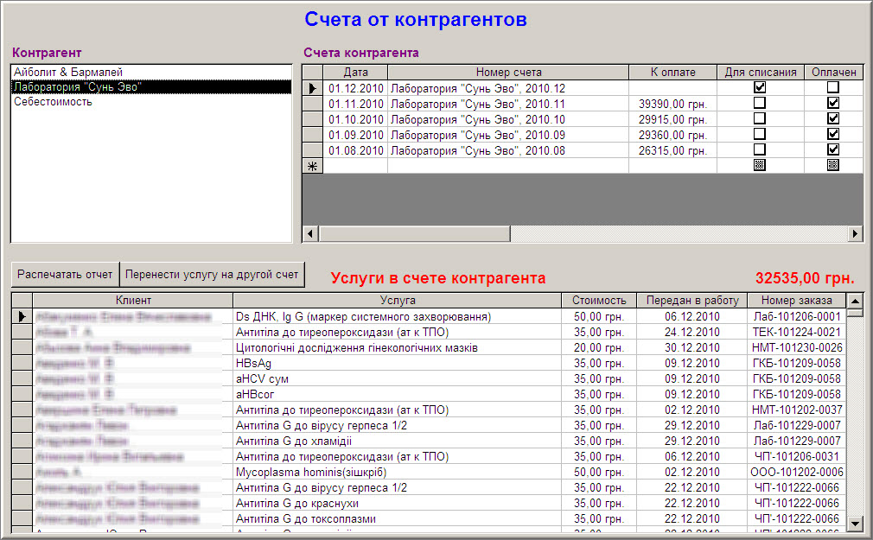Click the 'Стоимость' column header
The height and width of the screenshot is (540, 873).
click(598, 301)
